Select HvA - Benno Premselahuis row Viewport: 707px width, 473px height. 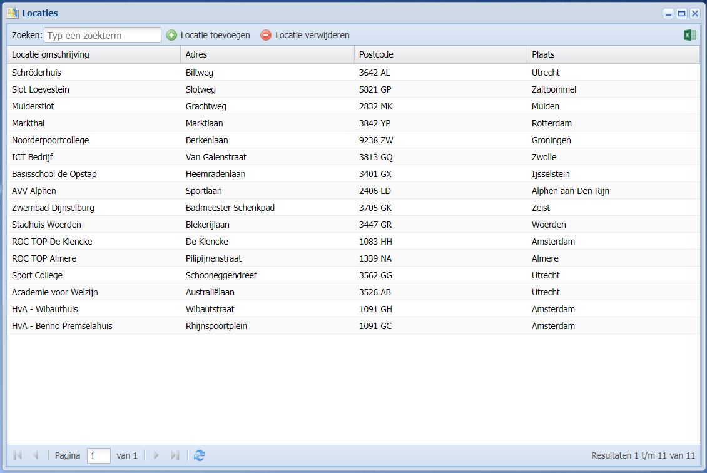353,326
